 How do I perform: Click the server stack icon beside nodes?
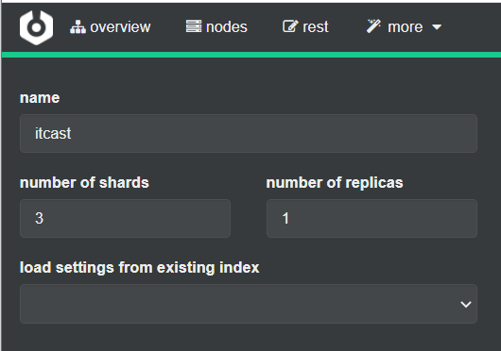194,26
